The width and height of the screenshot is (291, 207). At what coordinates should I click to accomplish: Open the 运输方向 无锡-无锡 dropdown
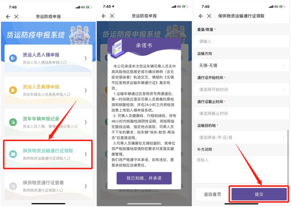coord(241,65)
